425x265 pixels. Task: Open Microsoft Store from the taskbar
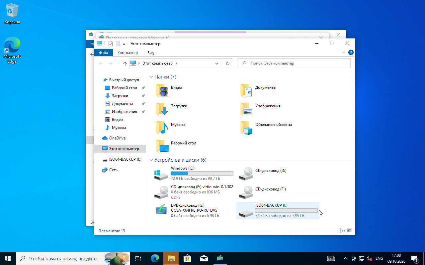click(187, 258)
